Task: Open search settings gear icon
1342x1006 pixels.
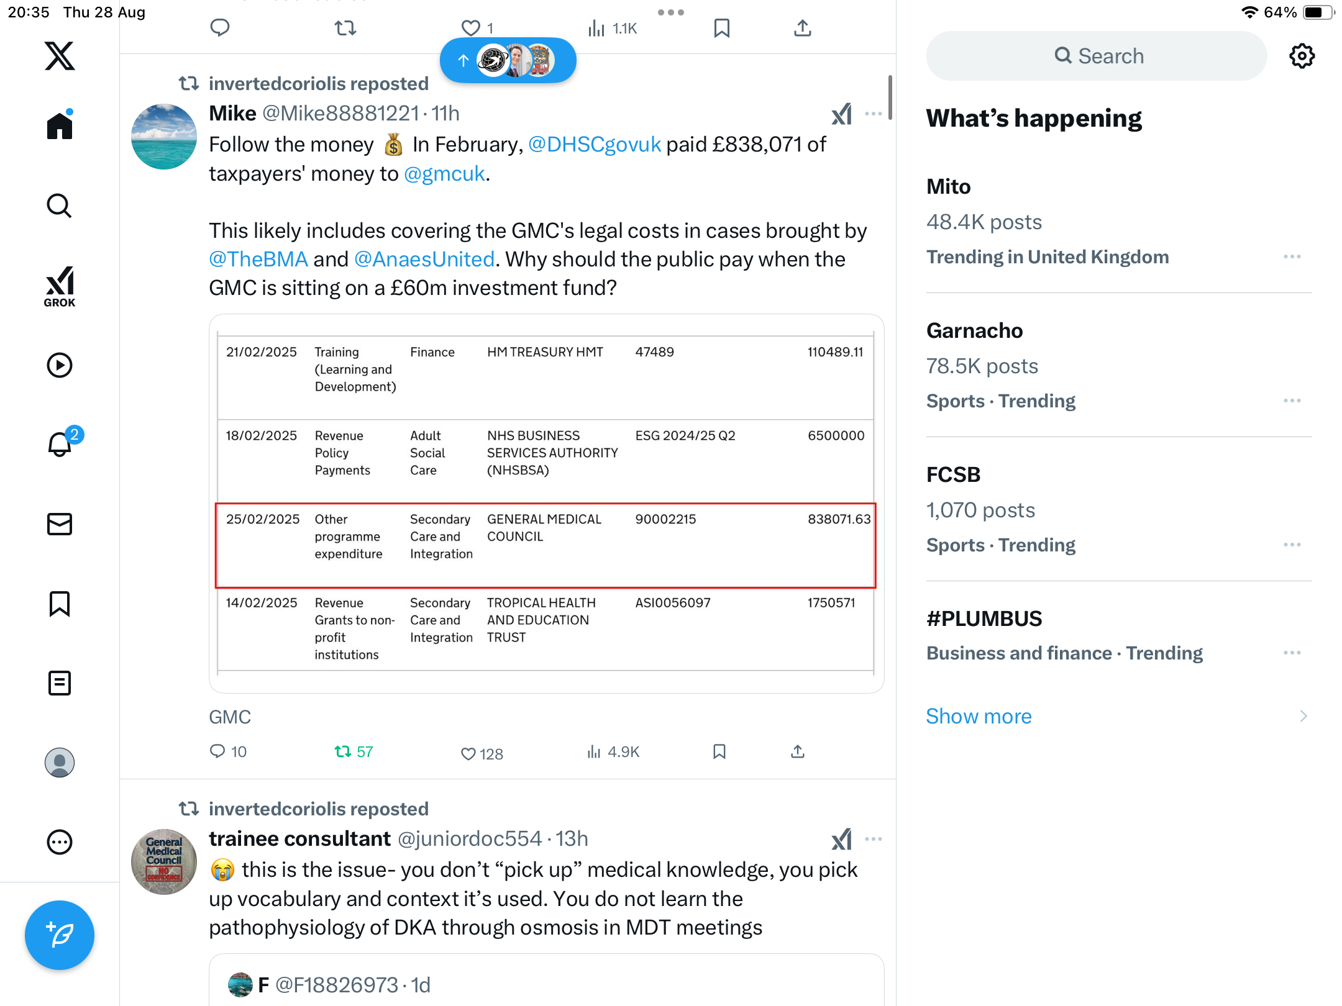Action: pos(1302,56)
